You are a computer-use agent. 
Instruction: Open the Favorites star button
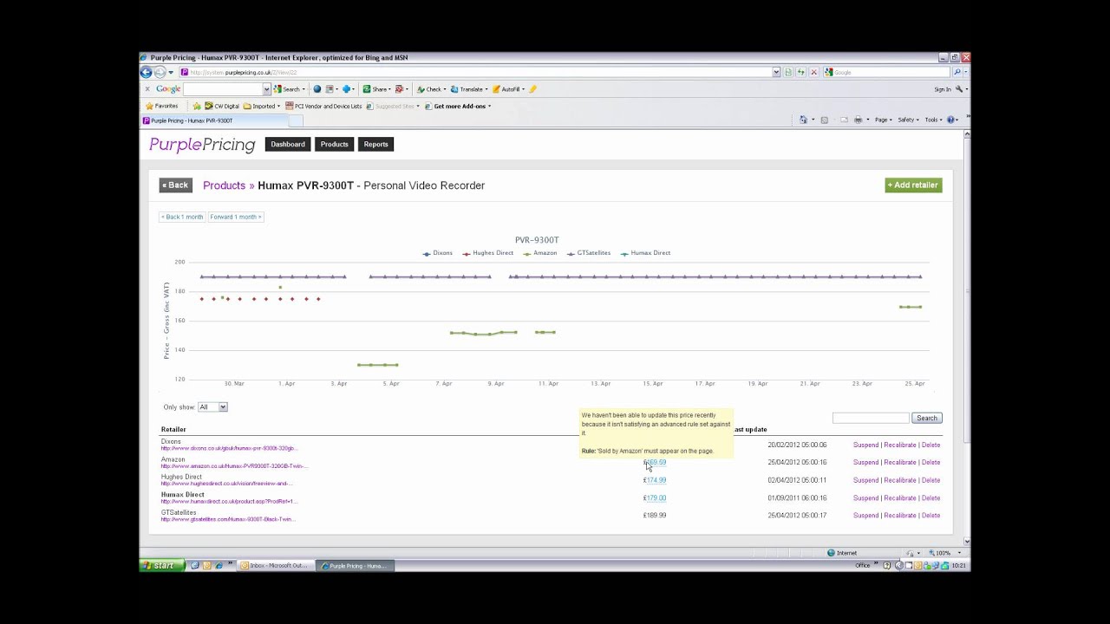[161, 106]
